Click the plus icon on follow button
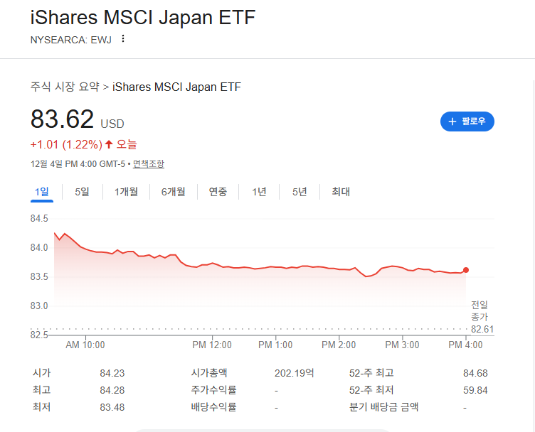The height and width of the screenshot is (432, 535). [452, 121]
